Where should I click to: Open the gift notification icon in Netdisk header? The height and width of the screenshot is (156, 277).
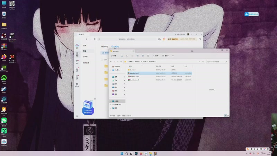click(164, 39)
